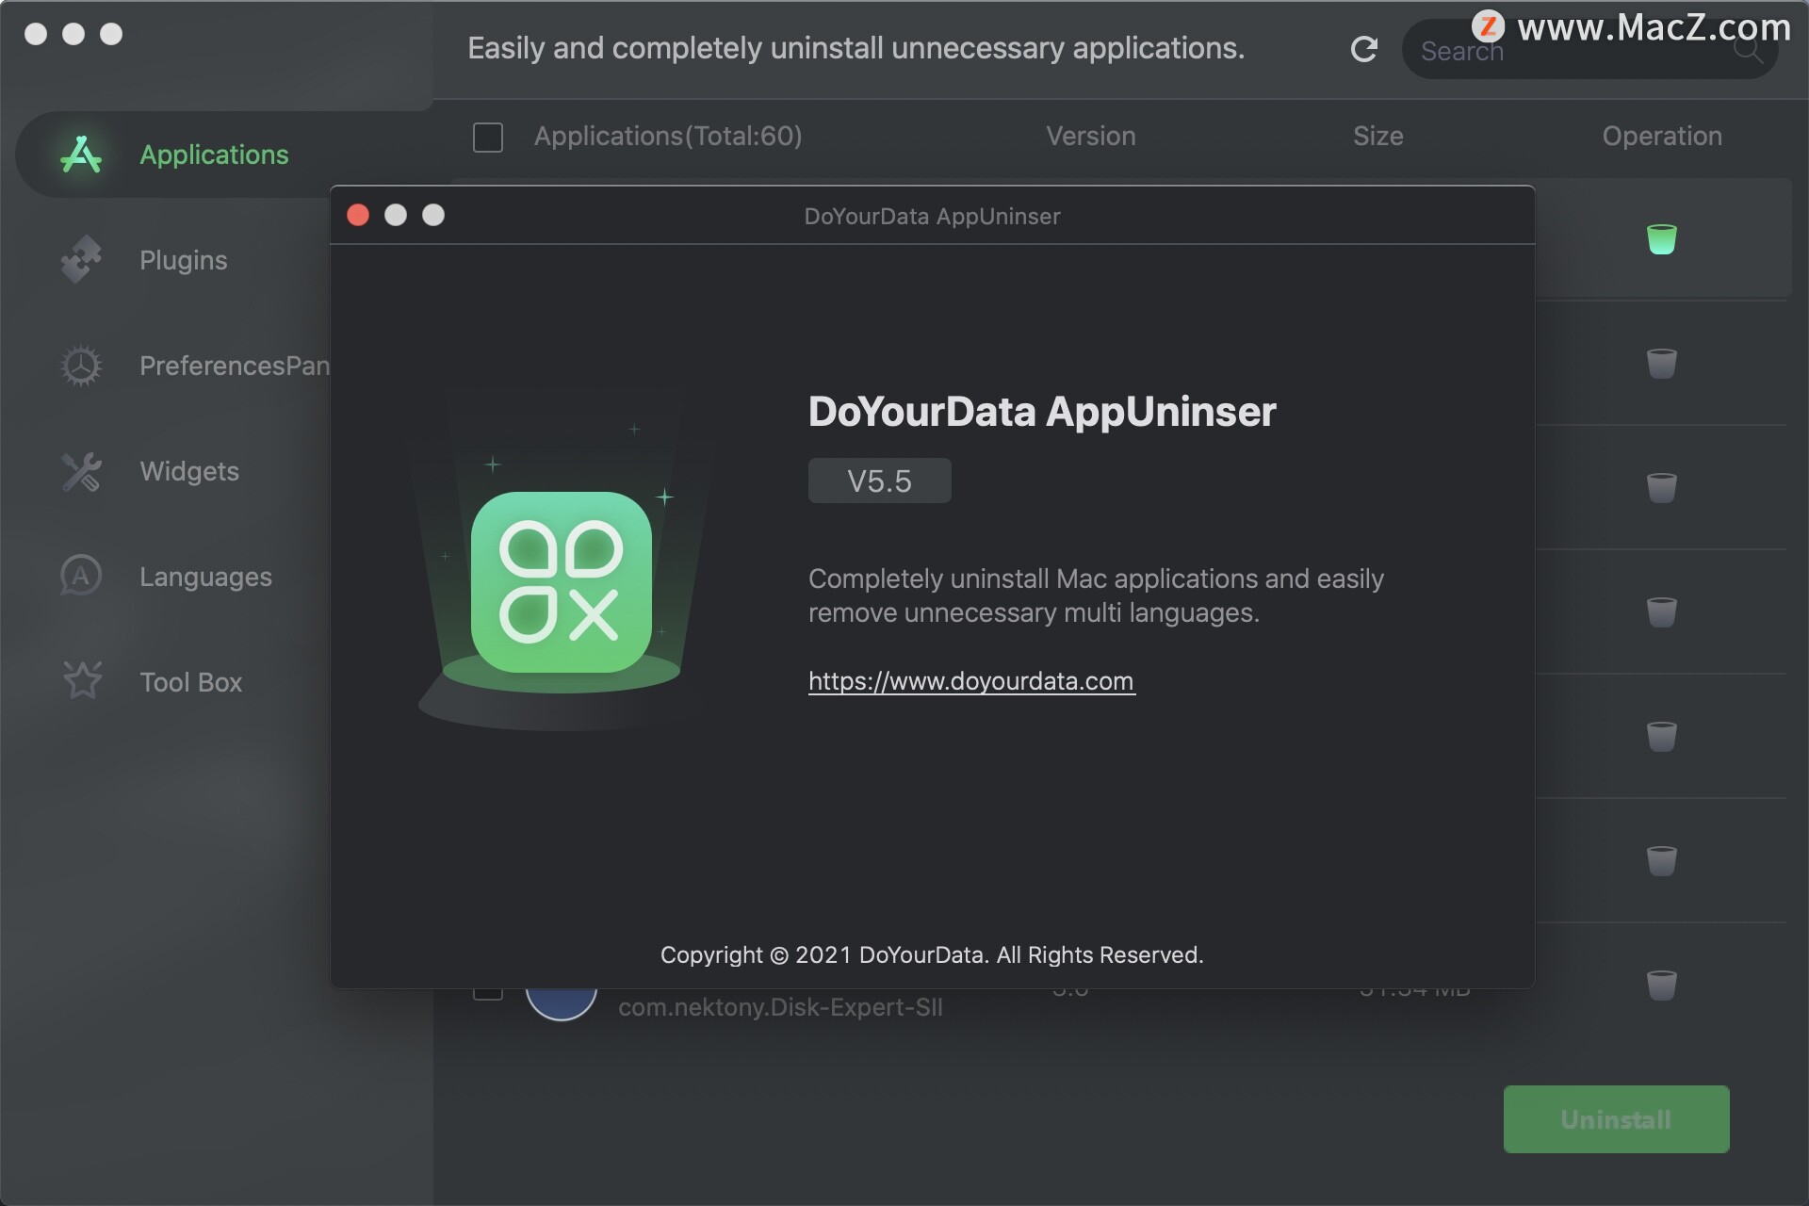Click the Applications(Total:60) column header

[668, 137]
